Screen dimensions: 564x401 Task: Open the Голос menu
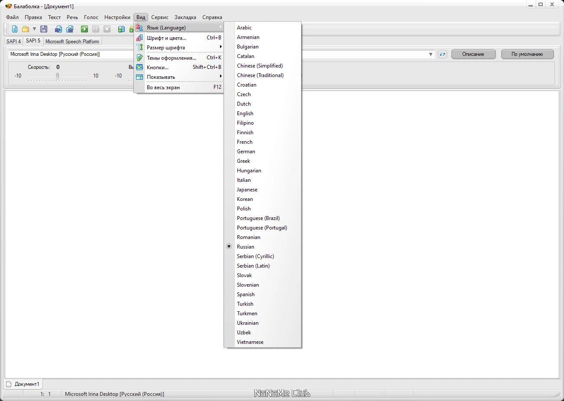(91, 17)
